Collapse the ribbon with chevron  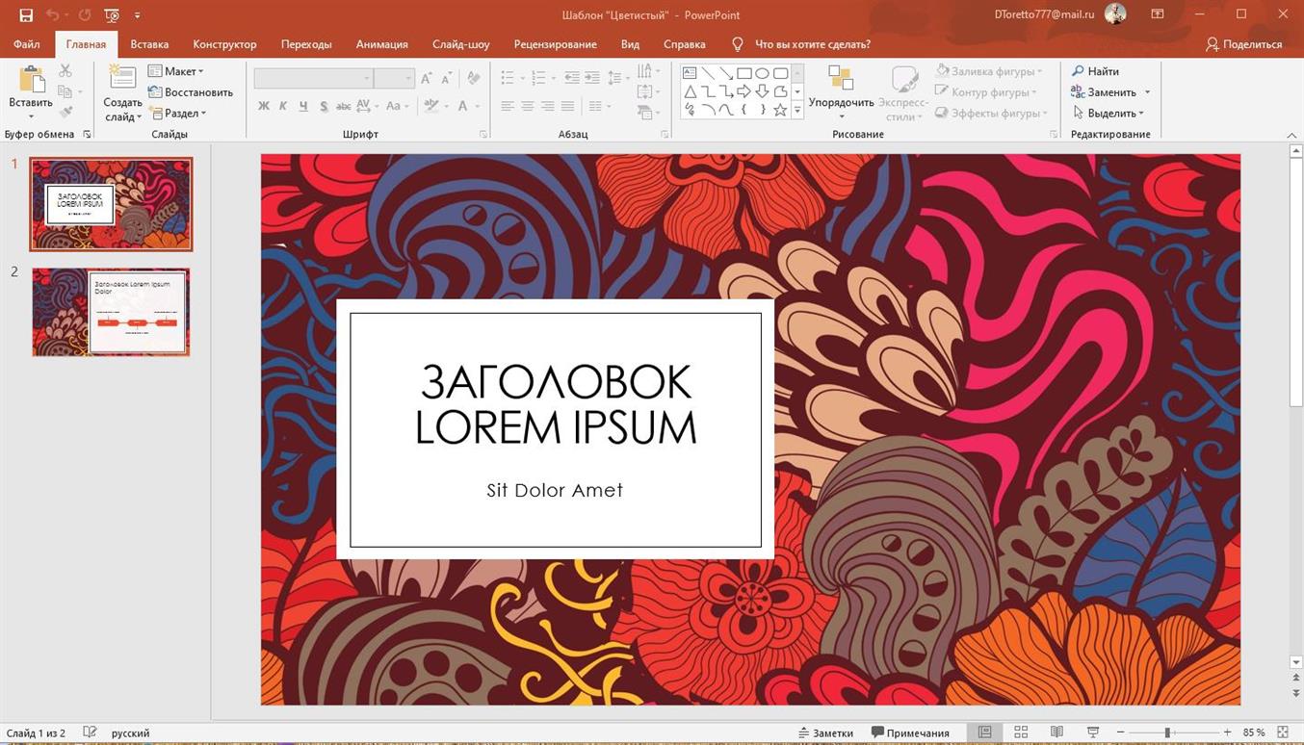[1291, 134]
